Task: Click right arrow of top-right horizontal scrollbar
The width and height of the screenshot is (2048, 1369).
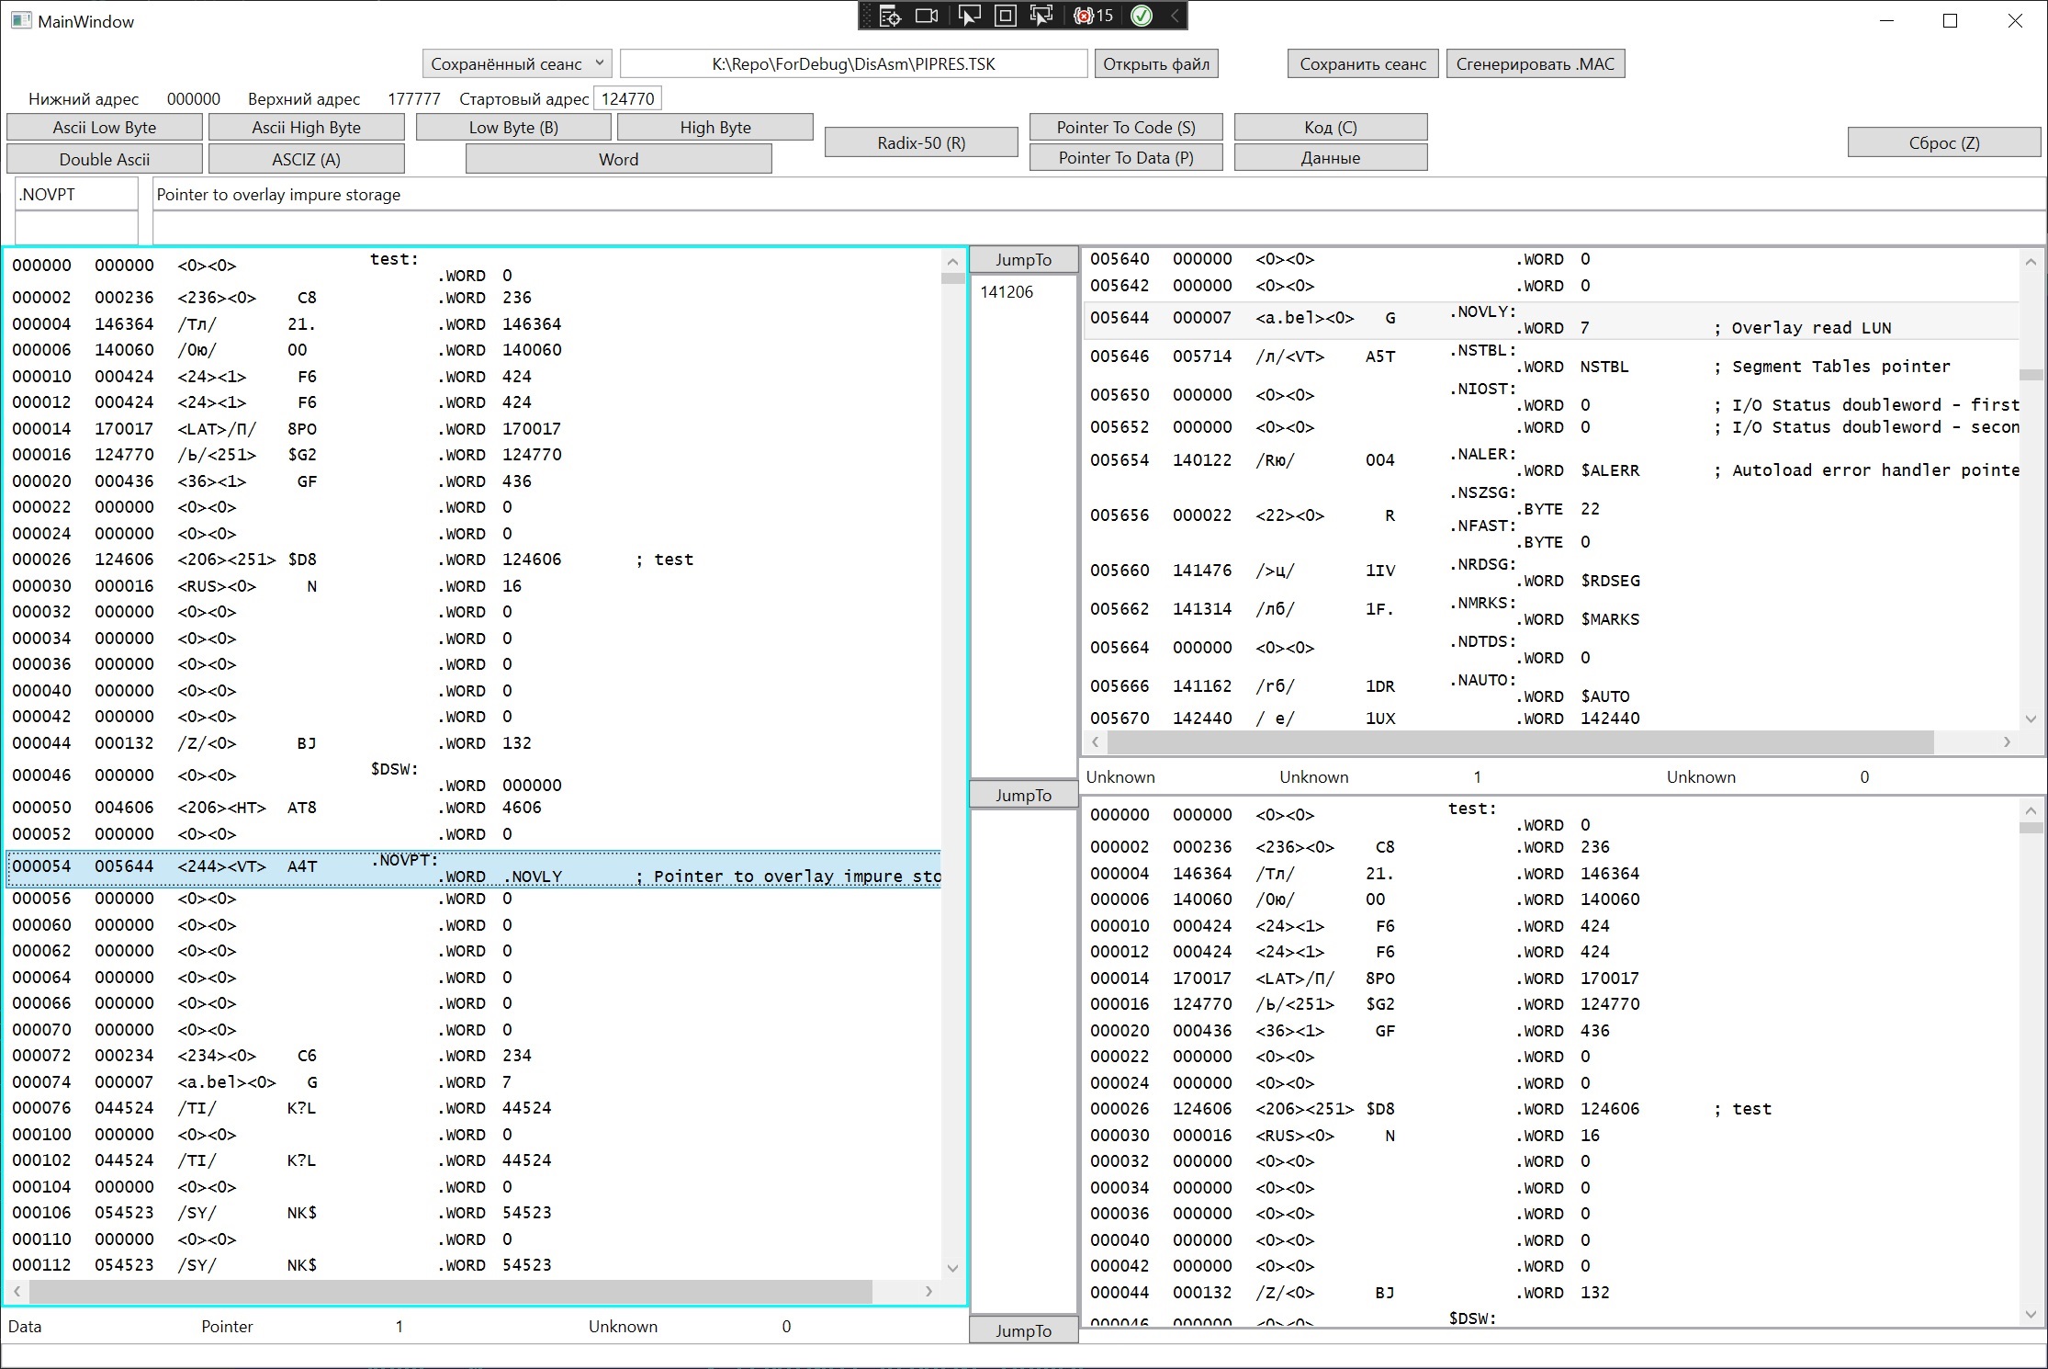Action: (x=2007, y=741)
